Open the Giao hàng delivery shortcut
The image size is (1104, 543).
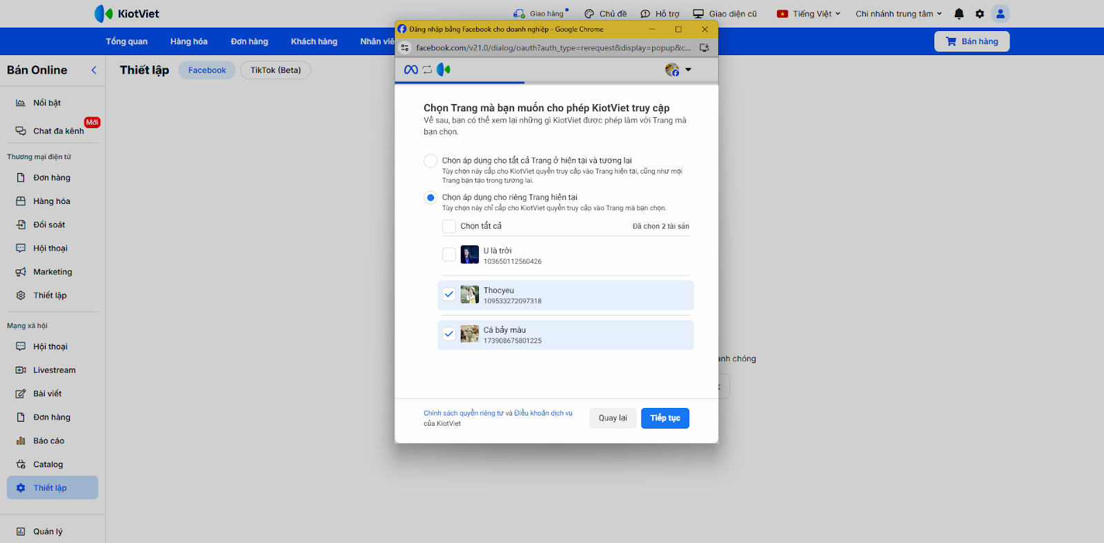click(541, 14)
